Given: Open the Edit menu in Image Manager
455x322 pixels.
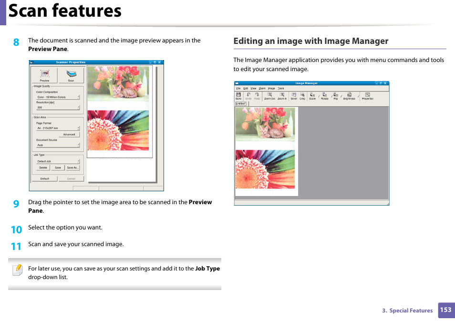Looking at the screenshot, I should (x=246, y=88).
